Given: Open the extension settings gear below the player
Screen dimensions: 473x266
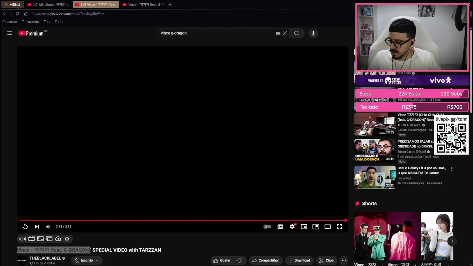Looking at the screenshot, I should (x=67, y=239).
